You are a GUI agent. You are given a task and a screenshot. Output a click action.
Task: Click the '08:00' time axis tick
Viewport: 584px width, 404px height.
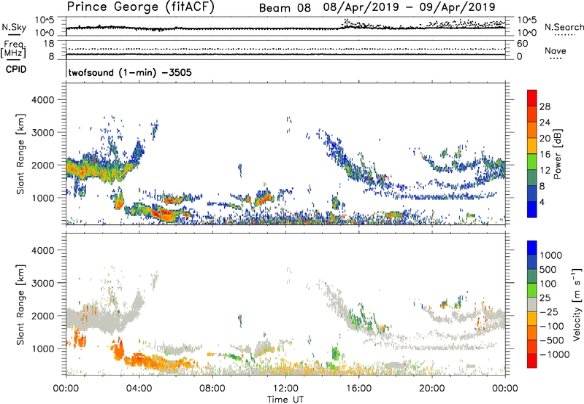point(212,389)
